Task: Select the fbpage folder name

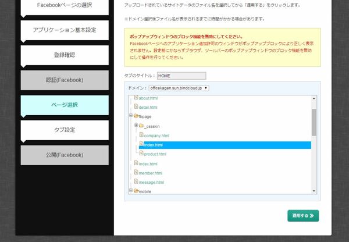Action: pos(145,117)
